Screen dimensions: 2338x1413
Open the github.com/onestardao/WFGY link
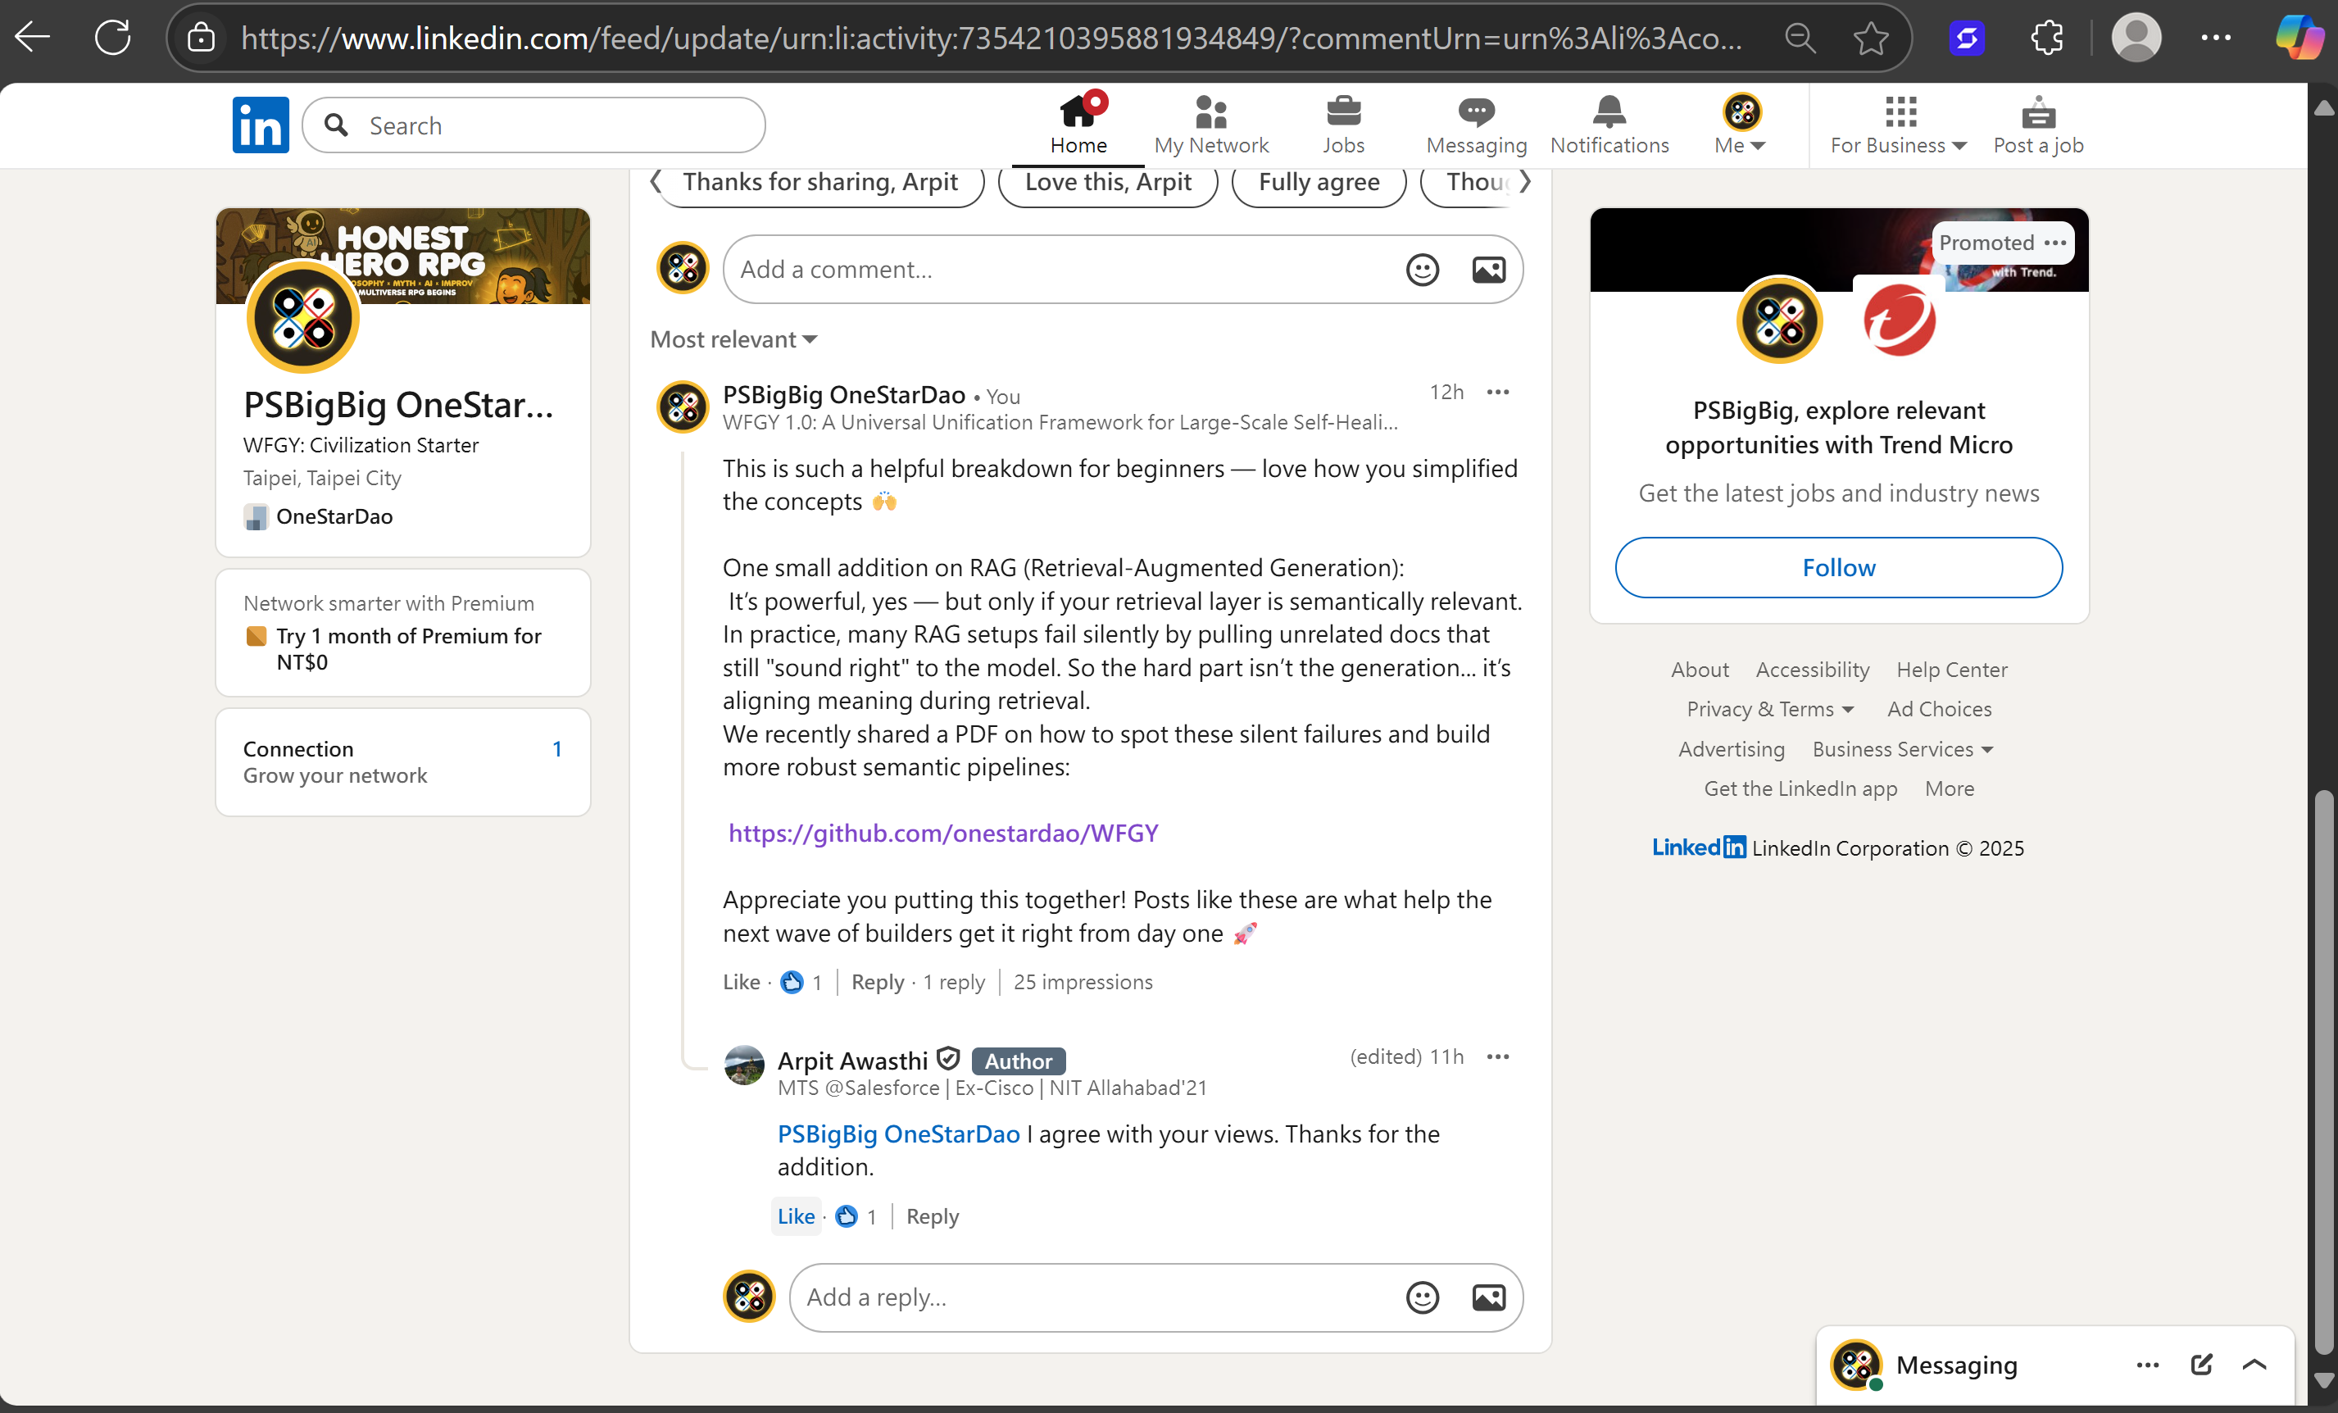click(x=942, y=832)
